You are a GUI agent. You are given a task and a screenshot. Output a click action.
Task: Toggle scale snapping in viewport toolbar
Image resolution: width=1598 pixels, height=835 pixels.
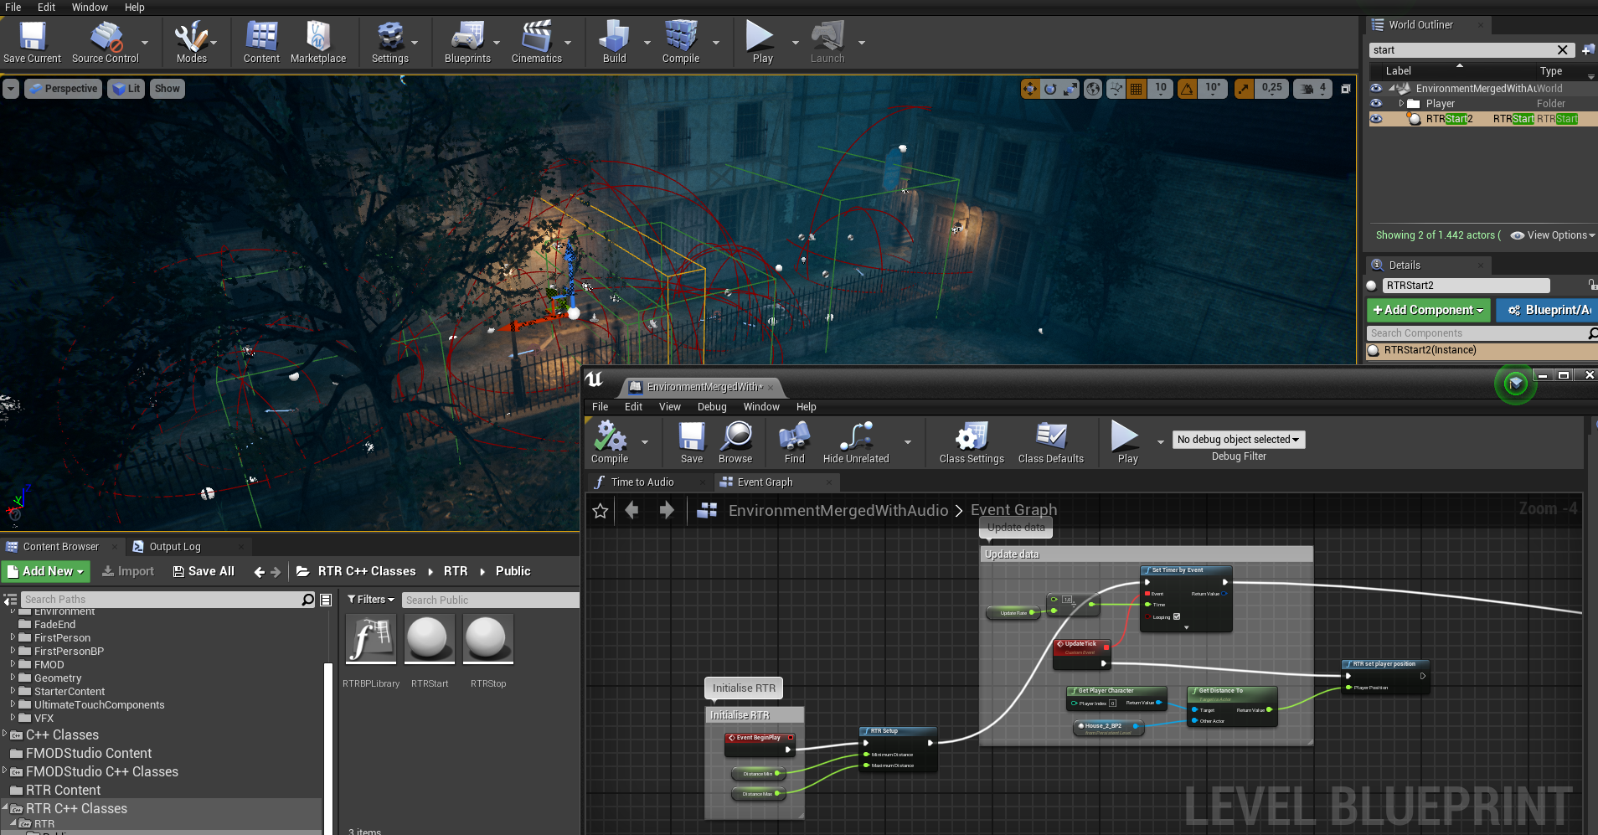1244,89
